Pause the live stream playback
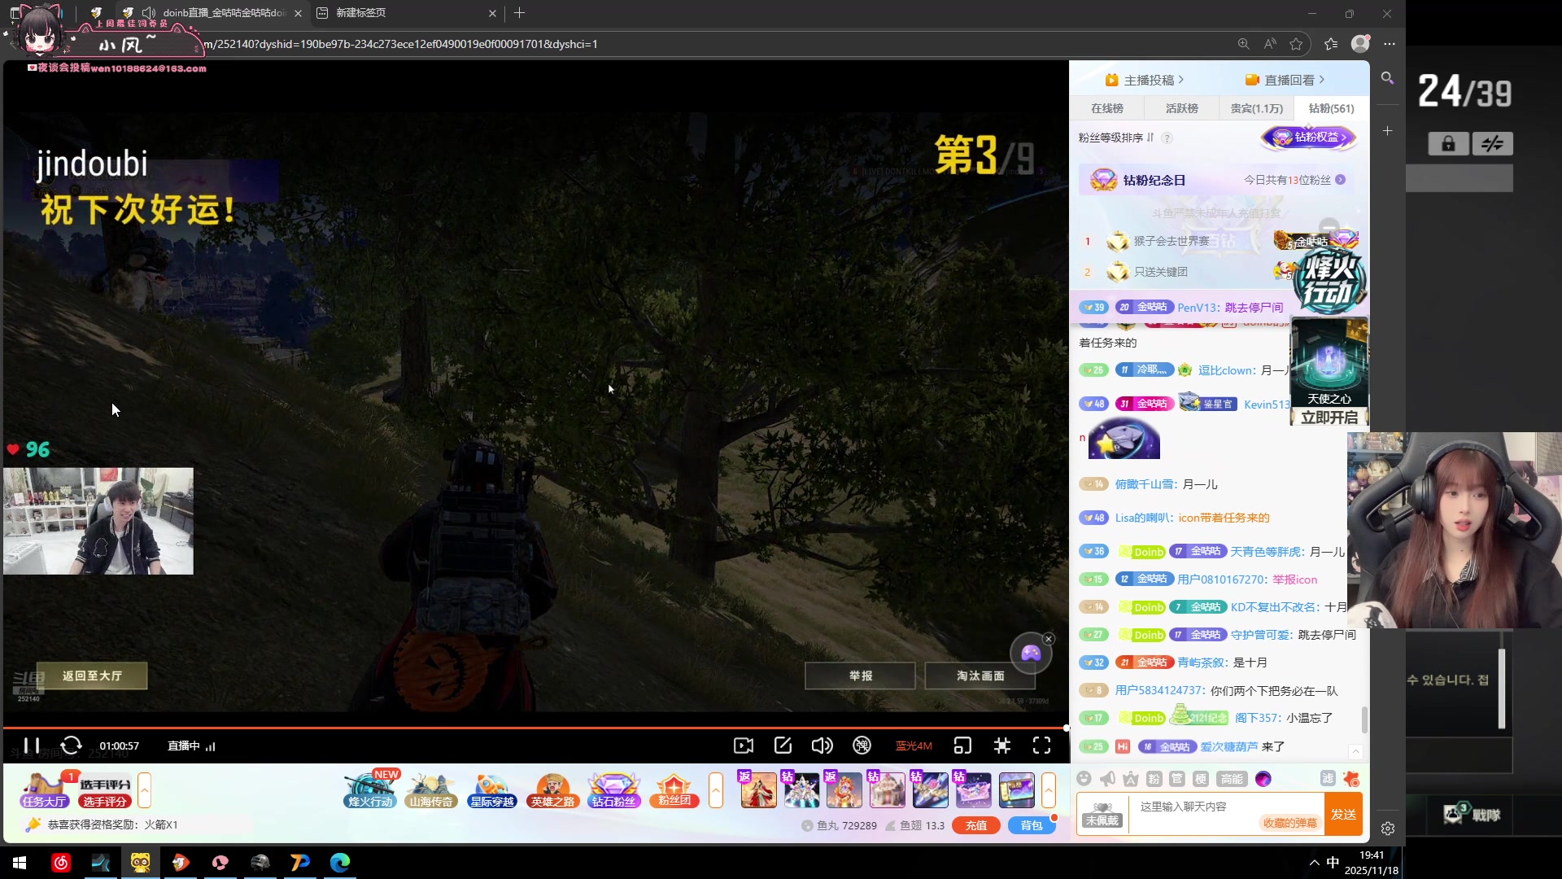Image resolution: width=1562 pixels, height=879 pixels. click(x=31, y=746)
